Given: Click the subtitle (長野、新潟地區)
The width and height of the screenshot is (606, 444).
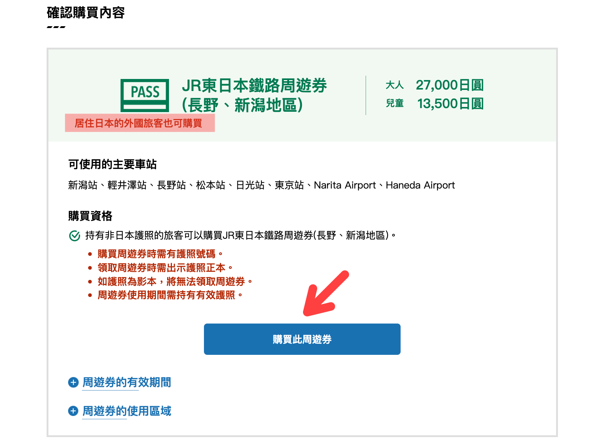Looking at the screenshot, I should 242,106.
